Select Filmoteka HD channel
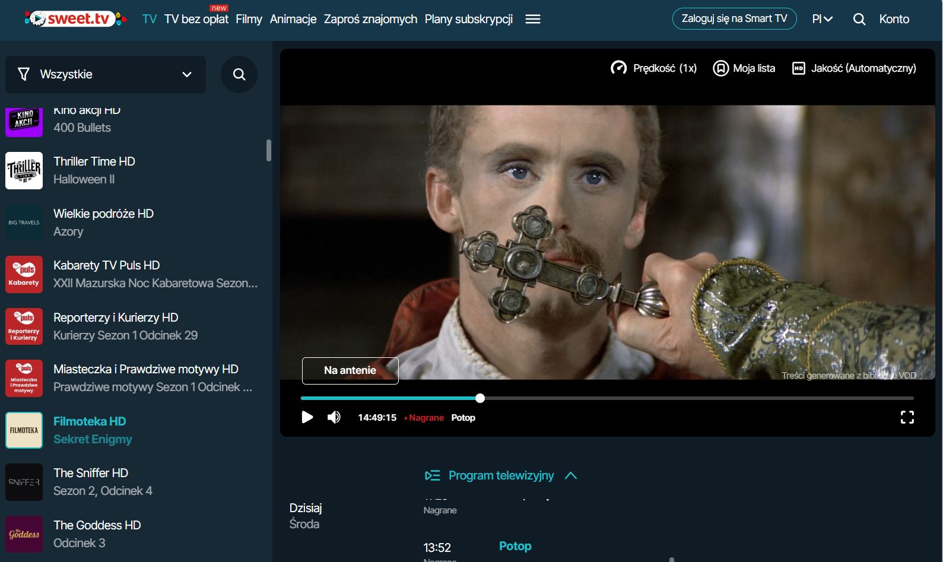The image size is (943, 562). (90, 421)
